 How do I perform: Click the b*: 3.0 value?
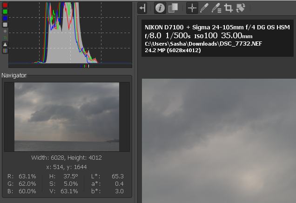(108, 191)
